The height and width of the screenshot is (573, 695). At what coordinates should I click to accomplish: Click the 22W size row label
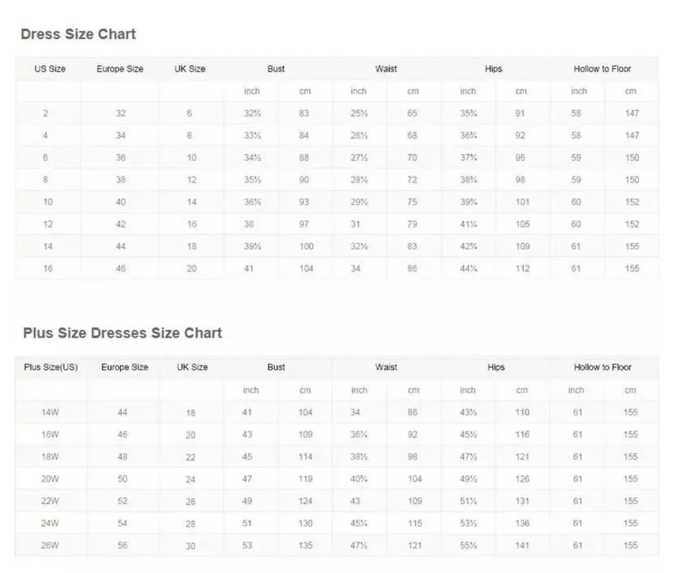click(x=50, y=501)
